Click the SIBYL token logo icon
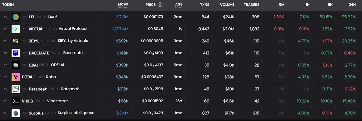The height and width of the screenshot is (121, 362). pyautogui.click(x=16, y=41)
